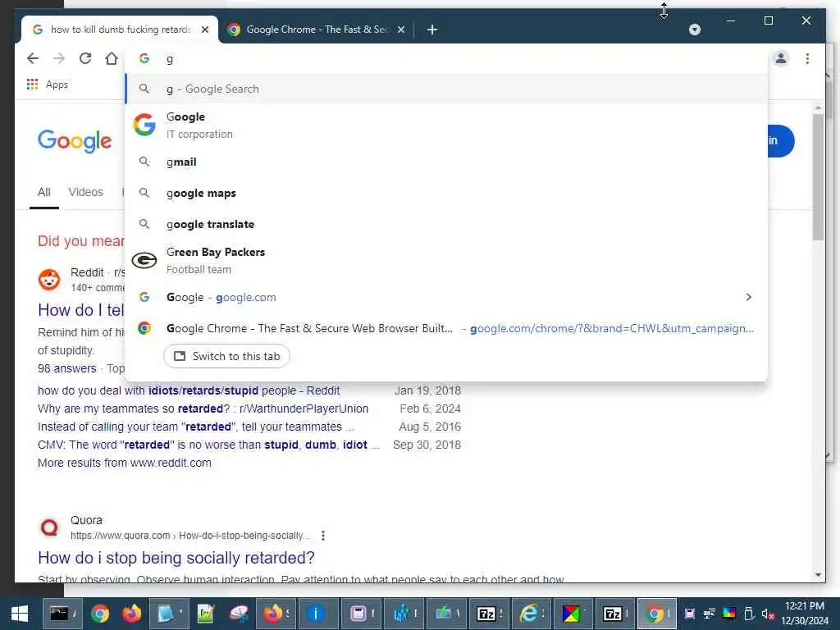The width and height of the screenshot is (840, 630).
Task: Click the Google logo on the results page
Action: 75,141
